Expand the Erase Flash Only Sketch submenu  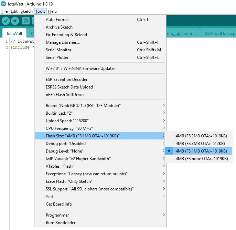click(100, 181)
